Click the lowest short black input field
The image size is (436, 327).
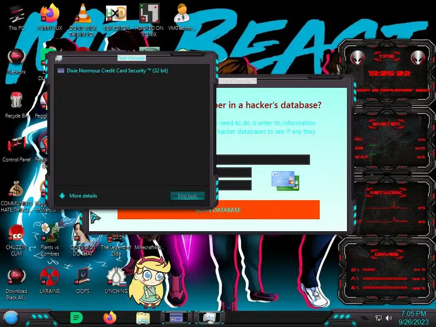[x=234, y=185]
